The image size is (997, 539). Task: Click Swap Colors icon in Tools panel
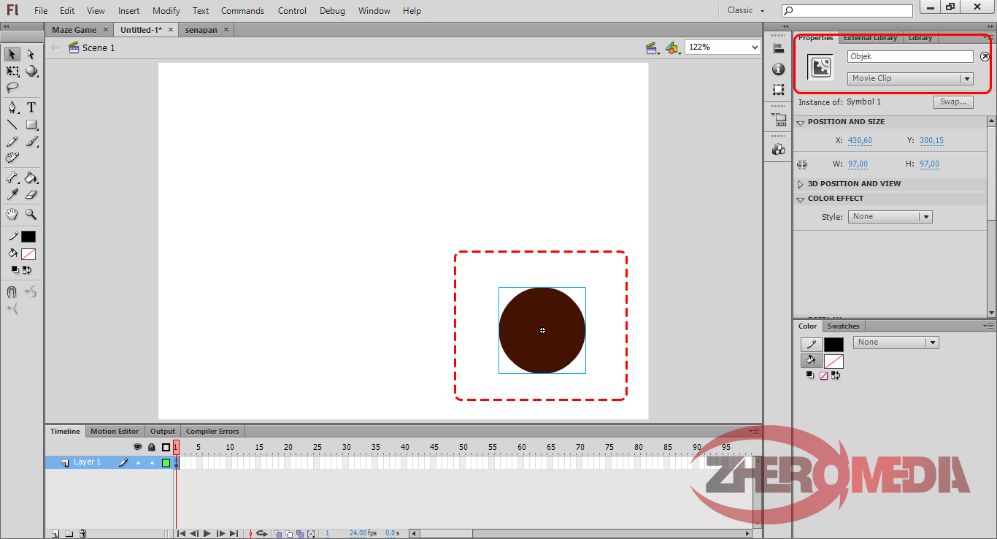click(27, 269)
